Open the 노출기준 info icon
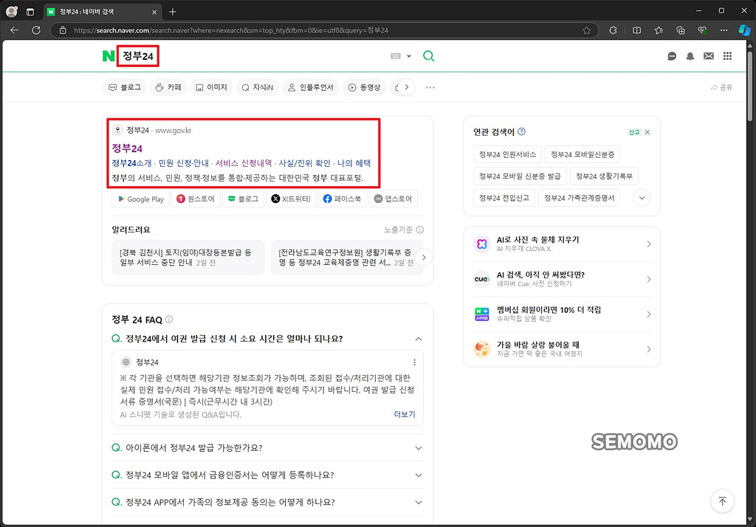Screen dimensions: 756x527 [420, 230]
